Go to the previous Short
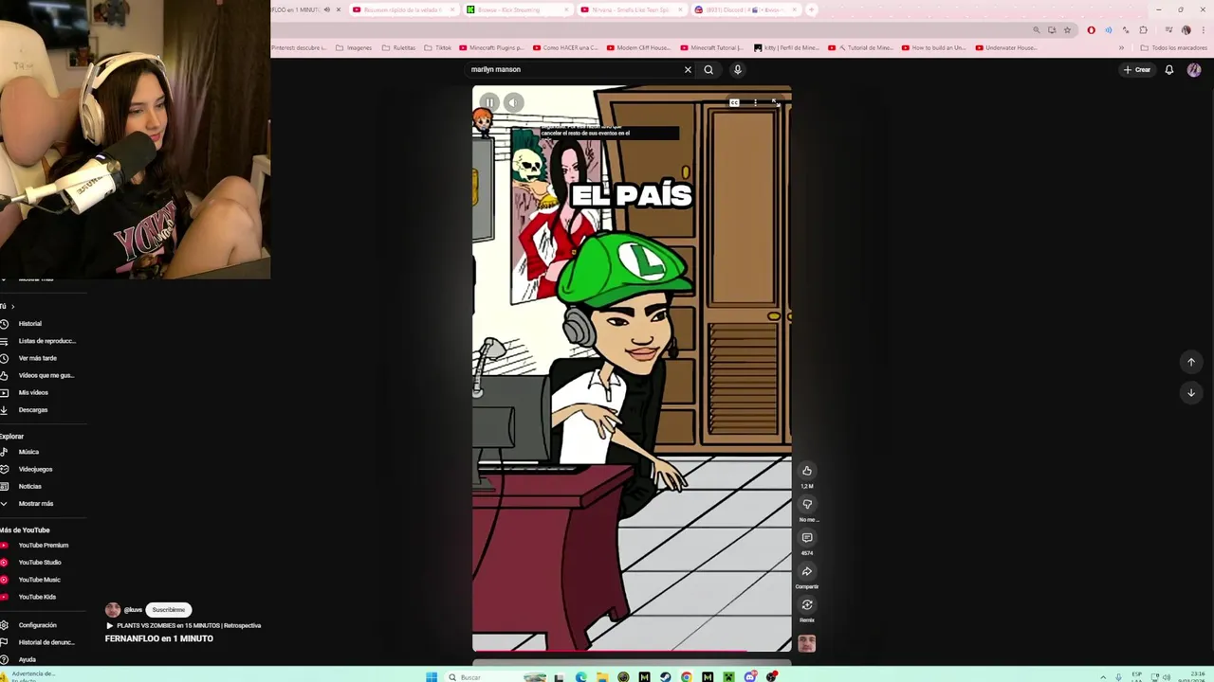The height and width of the screenshot is (682, 1214). click(x=1191, y=362)
